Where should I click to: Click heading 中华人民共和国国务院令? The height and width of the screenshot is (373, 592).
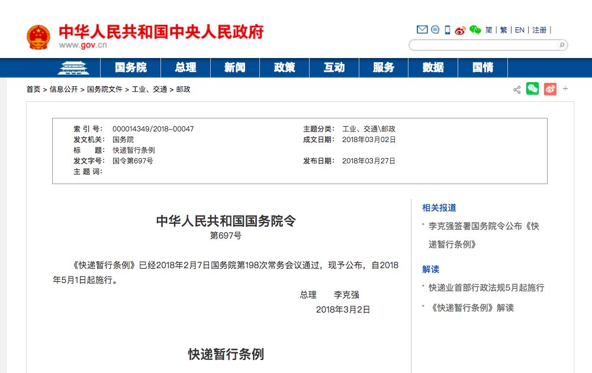(226, 221)
